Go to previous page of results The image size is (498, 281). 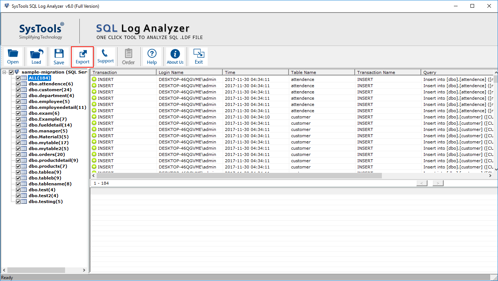(x=422, y=183)
